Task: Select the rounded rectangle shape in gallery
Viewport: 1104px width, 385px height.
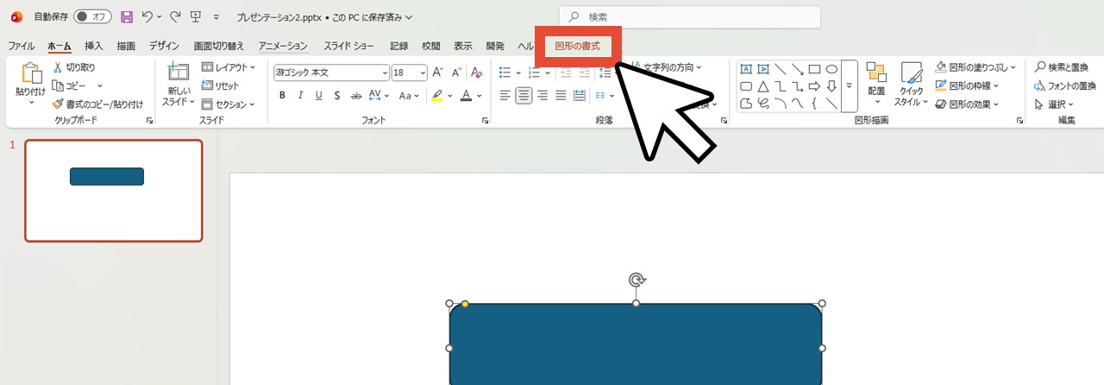Action: pyautogui.click(x=746, y=86)
